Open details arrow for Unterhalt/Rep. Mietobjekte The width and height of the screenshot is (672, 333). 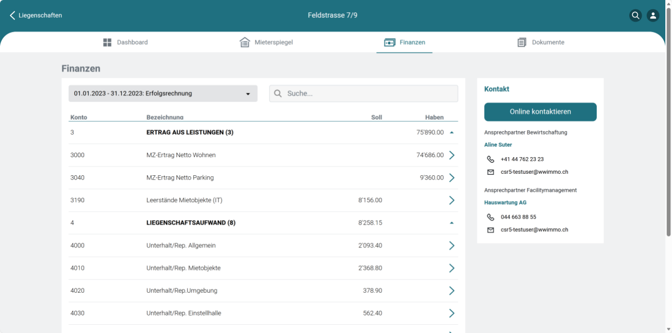click(x=452, y=269)
